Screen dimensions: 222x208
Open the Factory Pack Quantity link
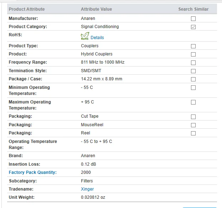[x=33, y=172]
